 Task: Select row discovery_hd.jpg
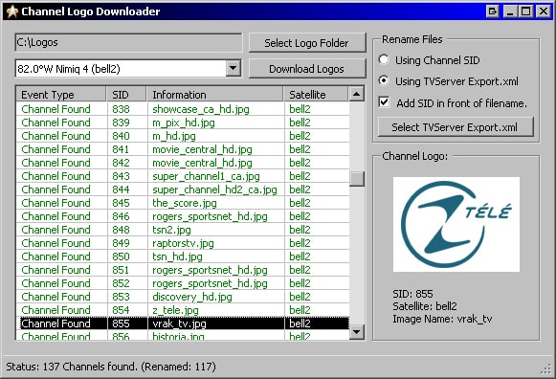tap(183, 297)
